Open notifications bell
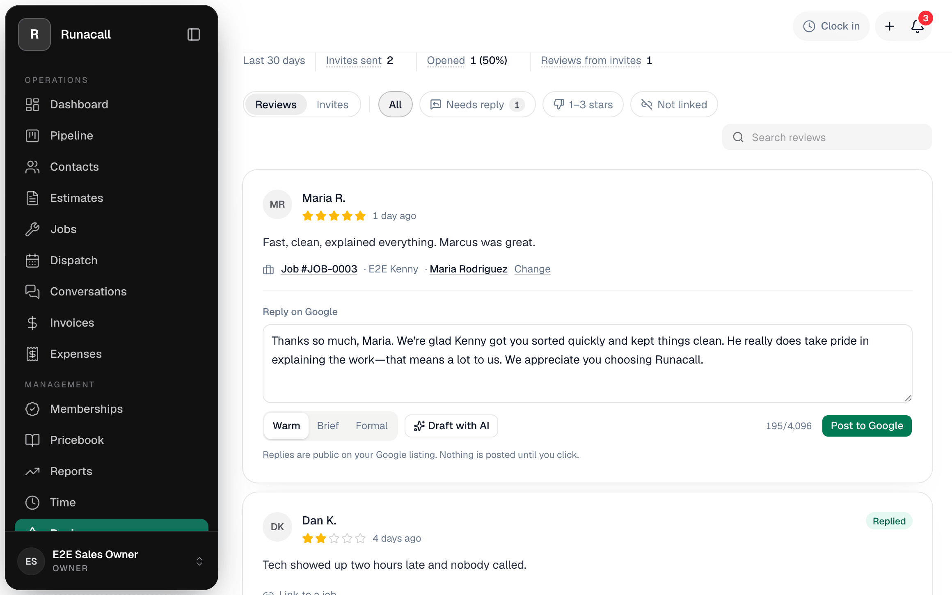This screenshot has height=595, width=952. click(x=918, y=26)
